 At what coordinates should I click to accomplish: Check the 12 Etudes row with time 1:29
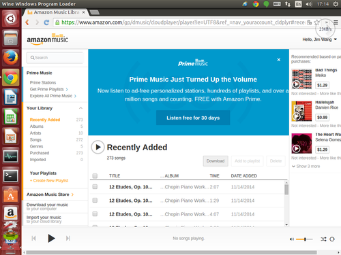(x=95, y=201)
